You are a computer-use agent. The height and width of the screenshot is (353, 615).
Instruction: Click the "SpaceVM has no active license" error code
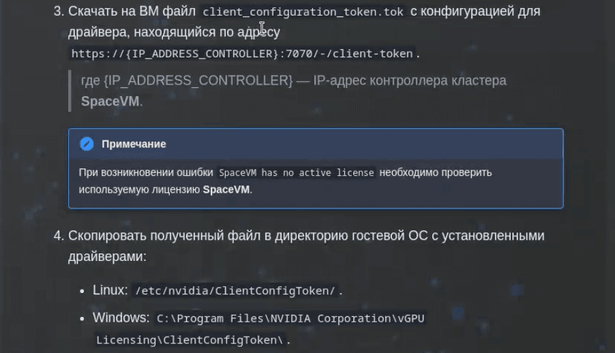pos(297,173)
